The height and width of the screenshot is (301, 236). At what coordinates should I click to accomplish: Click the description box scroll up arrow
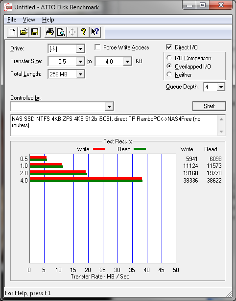click(x=221, y=119)
